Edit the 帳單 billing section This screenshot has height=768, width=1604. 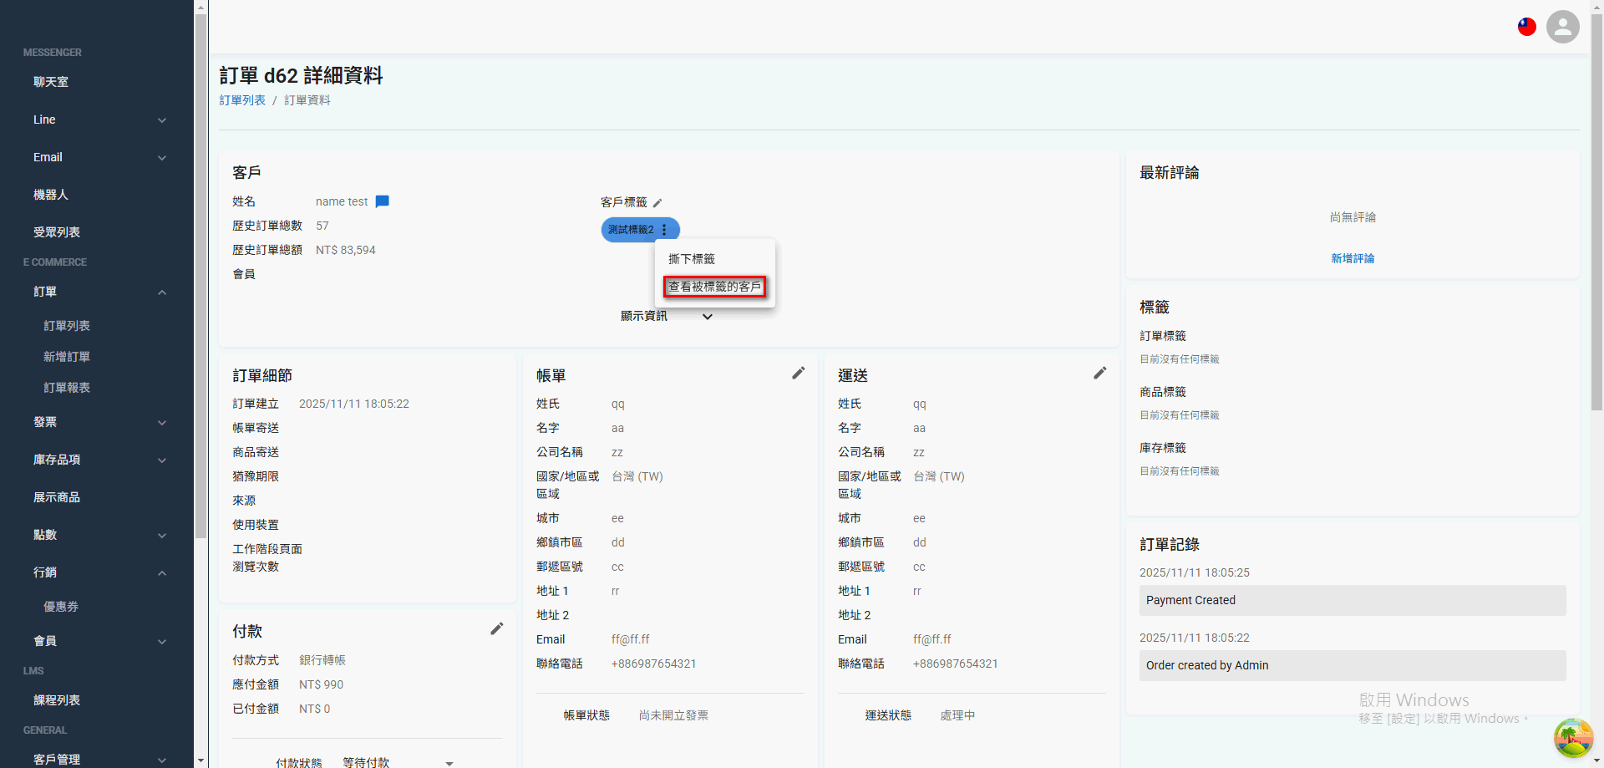click(799, 373)
